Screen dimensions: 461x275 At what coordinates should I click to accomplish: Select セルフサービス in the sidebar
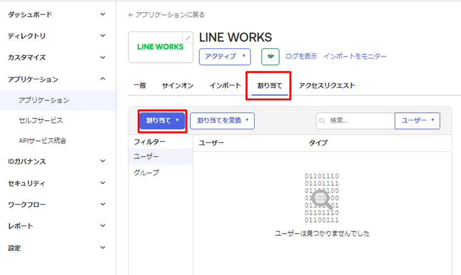(x=40, y=120)
